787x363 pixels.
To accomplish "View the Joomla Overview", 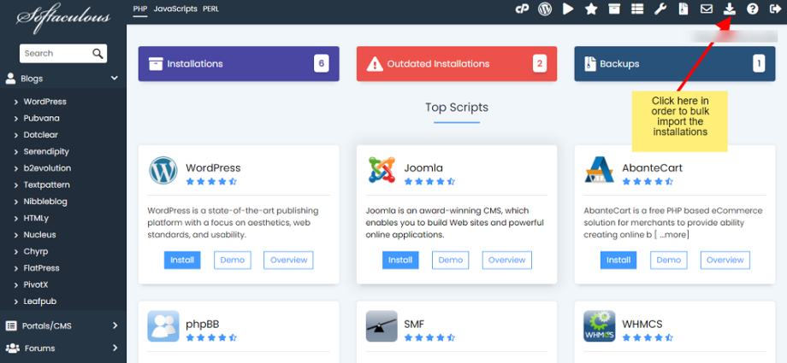I will (x=507, y=261).
